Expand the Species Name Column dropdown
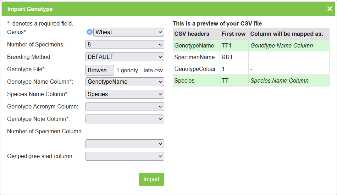 [x=125, y=94]
